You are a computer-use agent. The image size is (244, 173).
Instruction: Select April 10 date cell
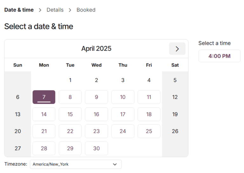[123, 97]
